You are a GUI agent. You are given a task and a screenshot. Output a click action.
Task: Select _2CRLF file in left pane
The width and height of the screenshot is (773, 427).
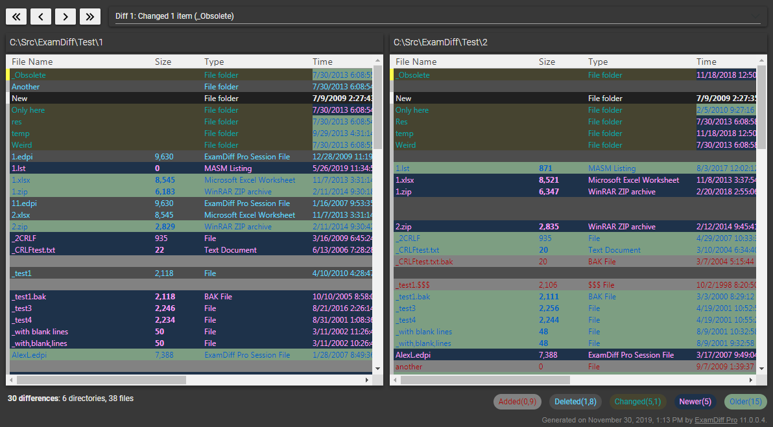190,238
